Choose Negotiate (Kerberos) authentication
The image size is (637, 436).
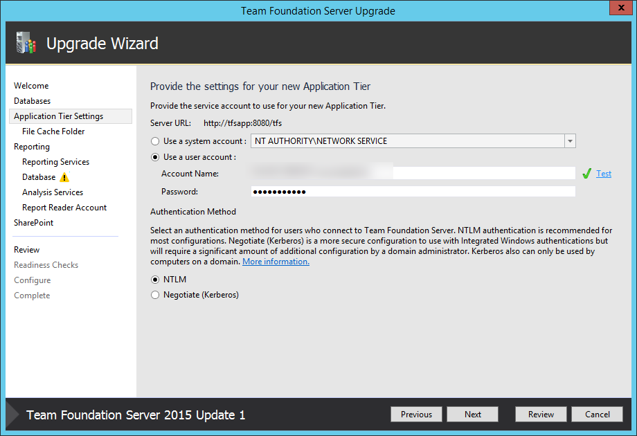tap(154, 294)
